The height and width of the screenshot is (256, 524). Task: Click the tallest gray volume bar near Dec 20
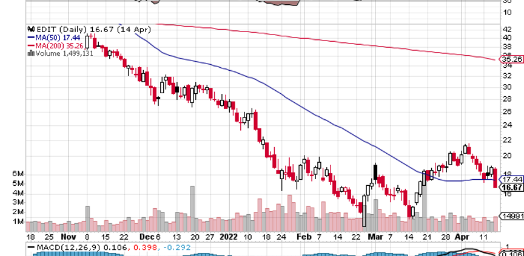(x=192, y=209)
